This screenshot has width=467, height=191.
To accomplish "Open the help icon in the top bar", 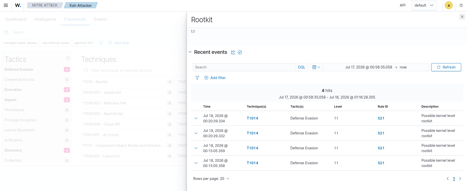I will [x=461, y=5].
